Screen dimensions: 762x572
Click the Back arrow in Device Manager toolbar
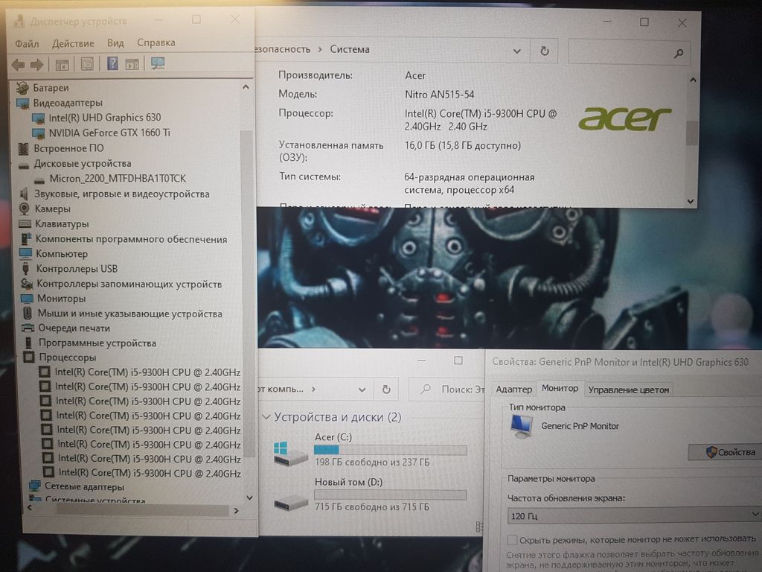18,65
